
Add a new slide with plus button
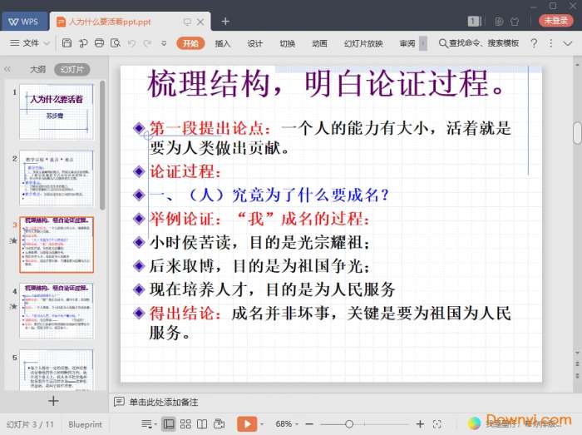click(x=53, y=401)
